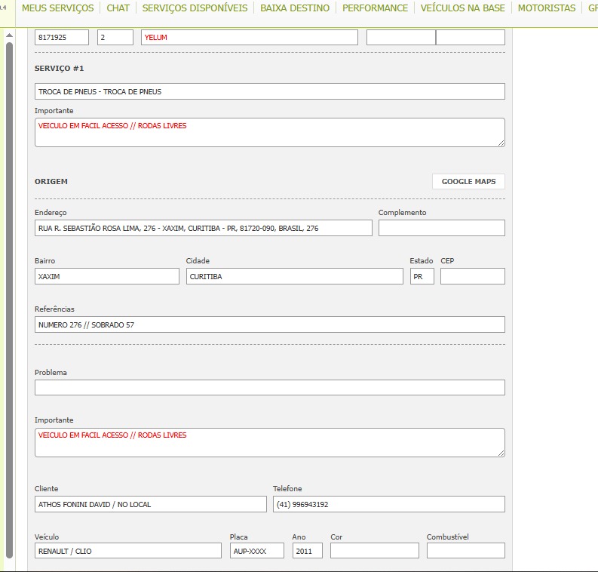Open the PERFORMANCE menu item
Image resolution: width=598 pixels, height=572 pixels.
click(x=375, y=8)
